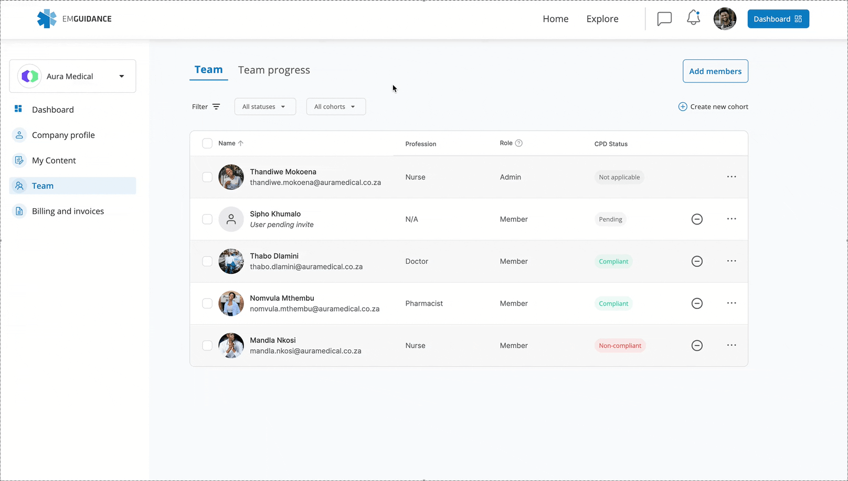Switch to the Team progress tab
The width and height of the screenshot is (848, 481).
click(274, 70)
